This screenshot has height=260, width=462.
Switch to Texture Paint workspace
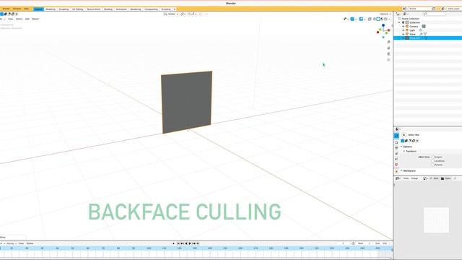93,9
